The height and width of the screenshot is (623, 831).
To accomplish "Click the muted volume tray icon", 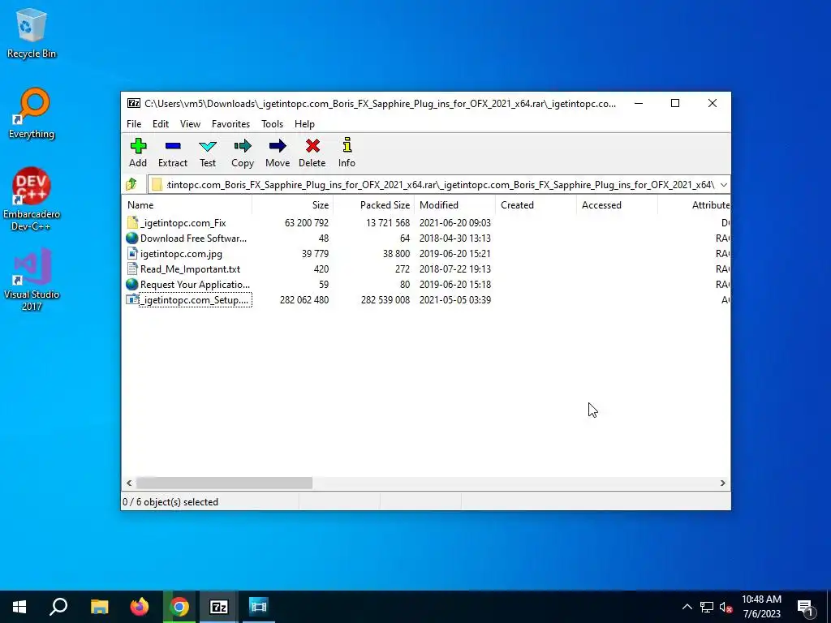I will tap(726, 607).
